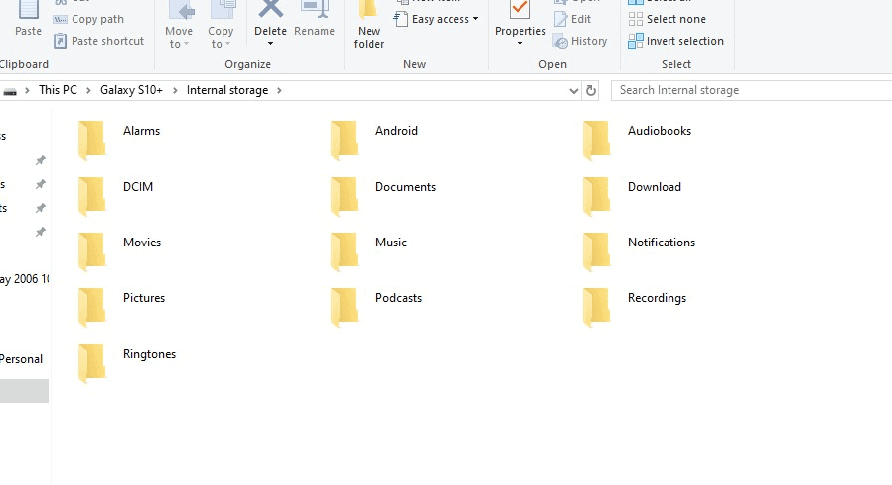Expand Delete options arrow

(271, 44)
